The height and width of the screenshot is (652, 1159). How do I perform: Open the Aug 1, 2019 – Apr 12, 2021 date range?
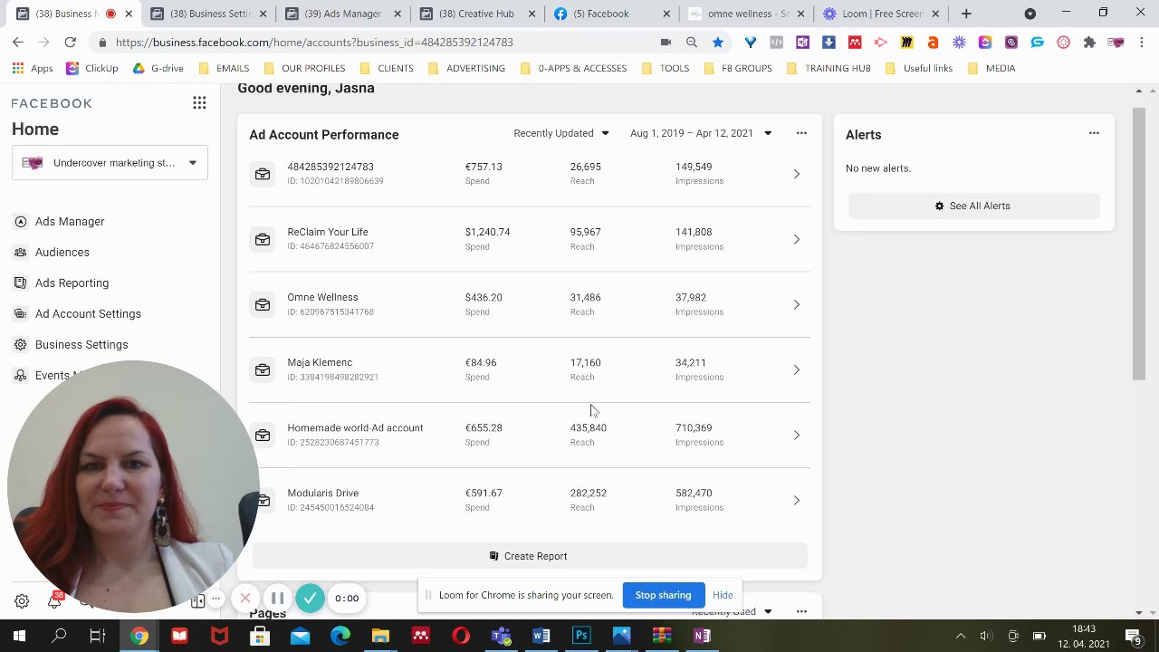coord(701,133)
